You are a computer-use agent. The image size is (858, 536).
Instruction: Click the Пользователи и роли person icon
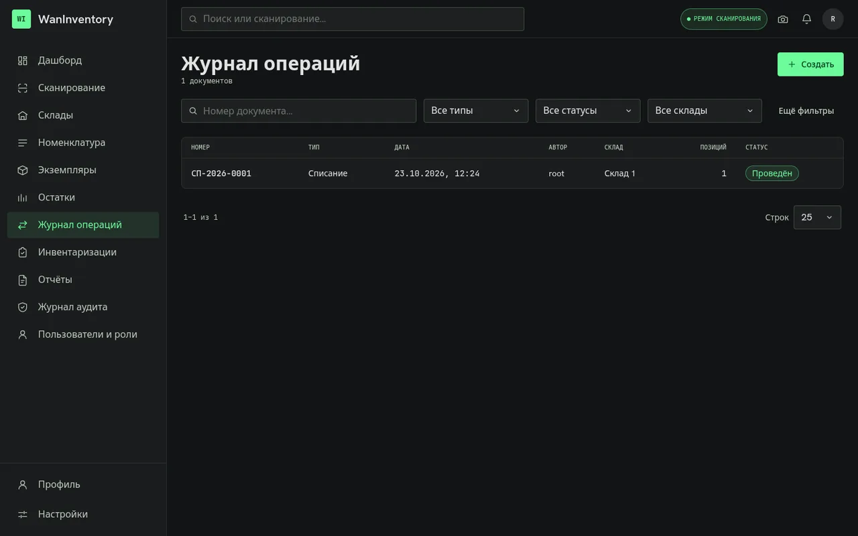pyautogui.click(x=23, y=334)
